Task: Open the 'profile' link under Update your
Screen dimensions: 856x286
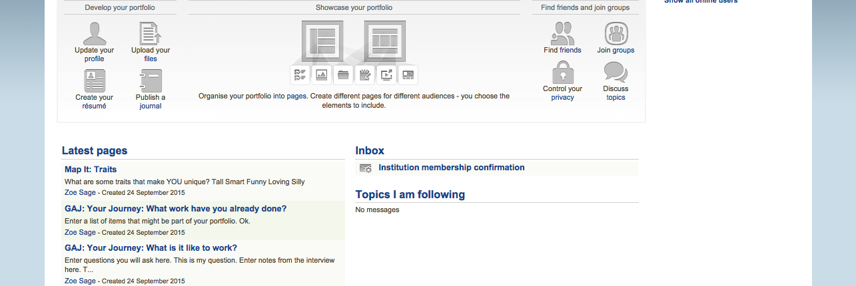Action: 95,59
